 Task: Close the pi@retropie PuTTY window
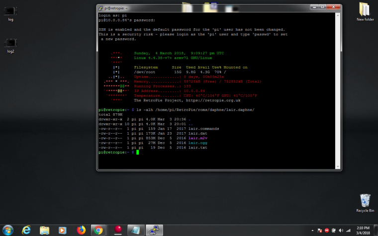pos(333,7)
